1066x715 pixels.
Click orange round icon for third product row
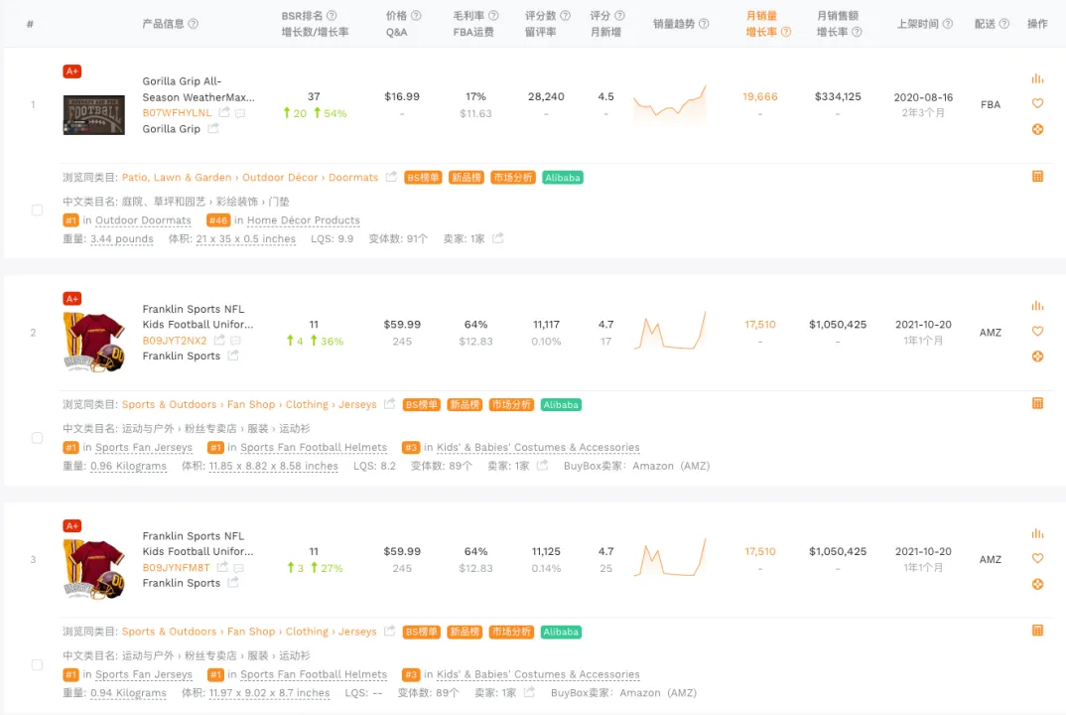tap(1037, 584)
